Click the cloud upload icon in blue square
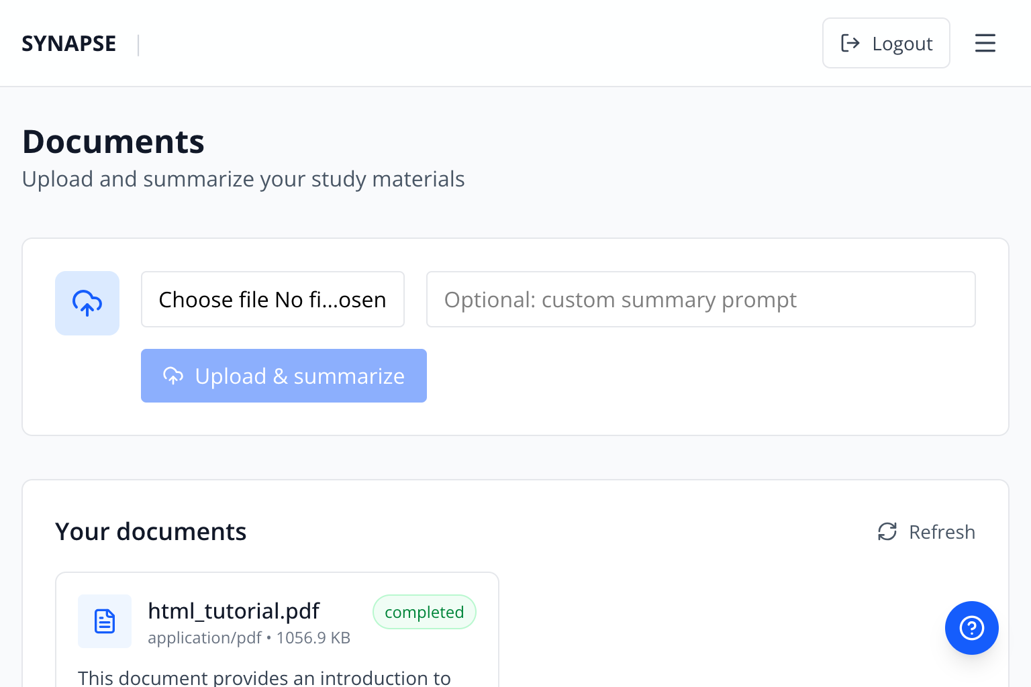This screenshot has height=687, width=1031. coord(87,303)
